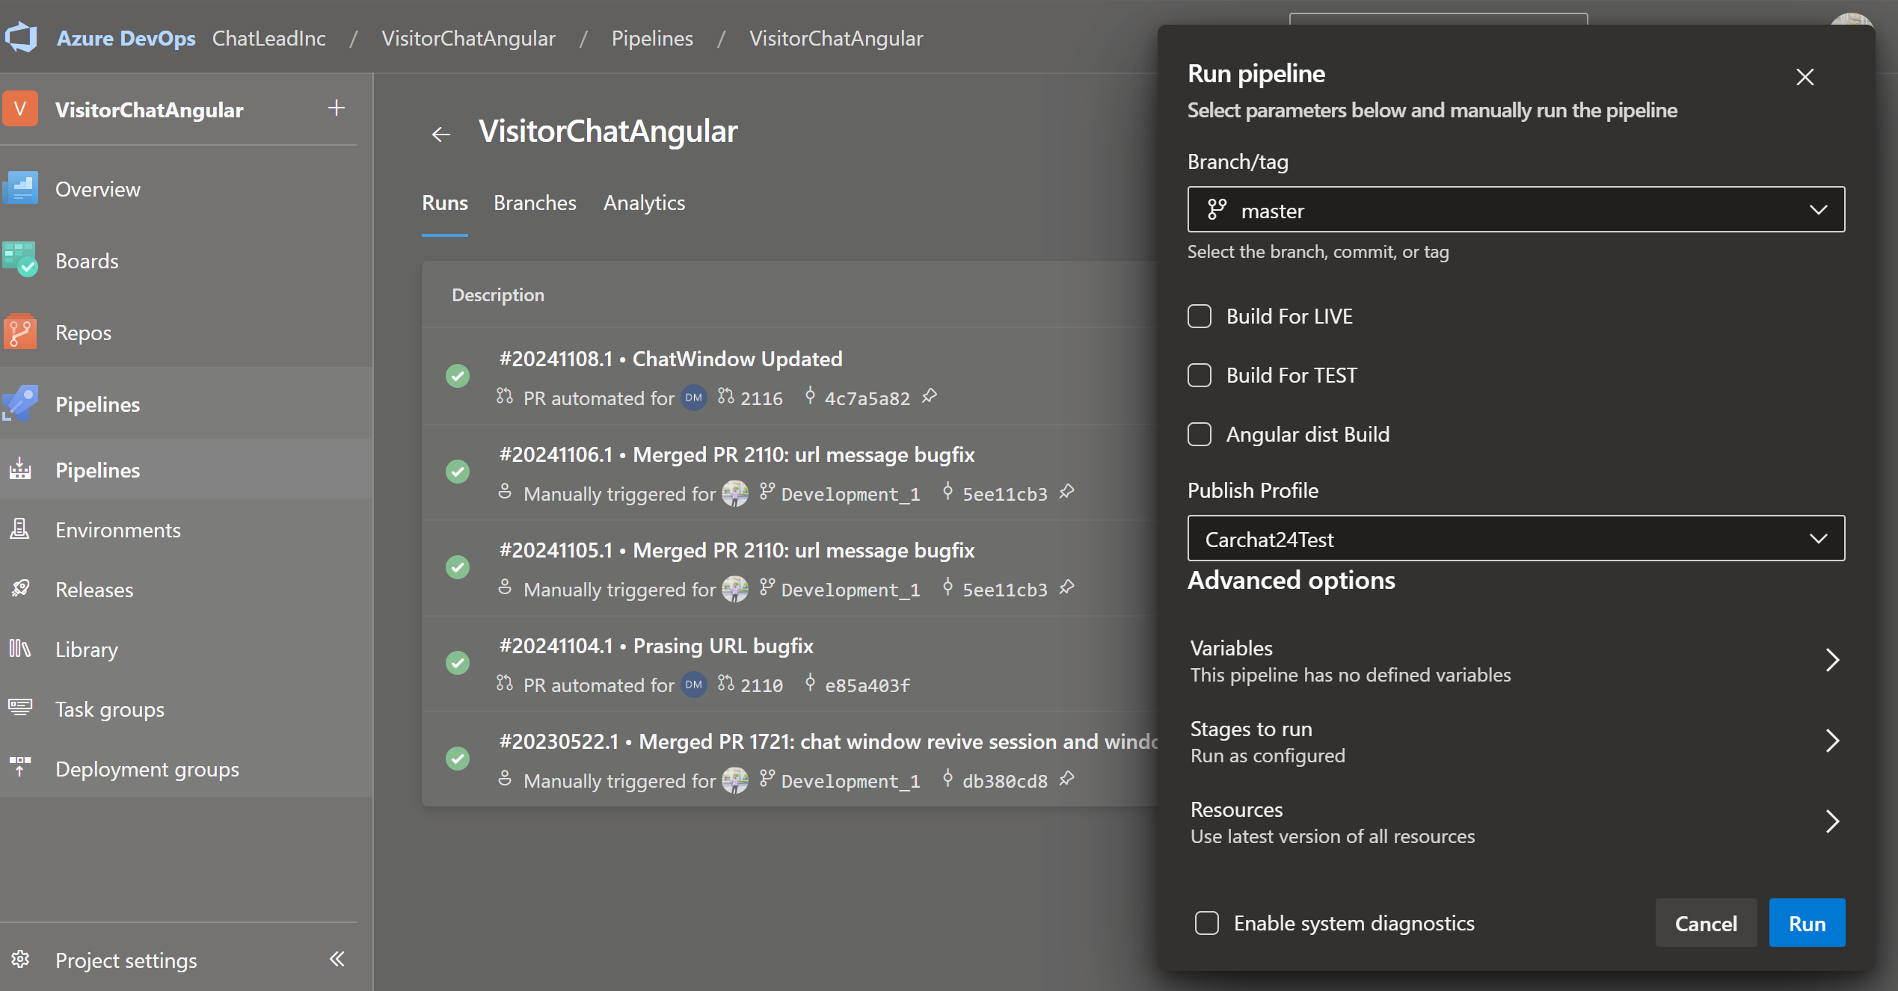Tick the Angular dist Build checkbox
The height and width of the screenshot is (991, 1898).
1200,434
